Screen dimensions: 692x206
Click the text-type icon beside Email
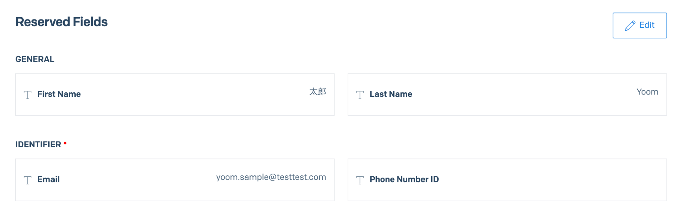click(x=28, y=180)
